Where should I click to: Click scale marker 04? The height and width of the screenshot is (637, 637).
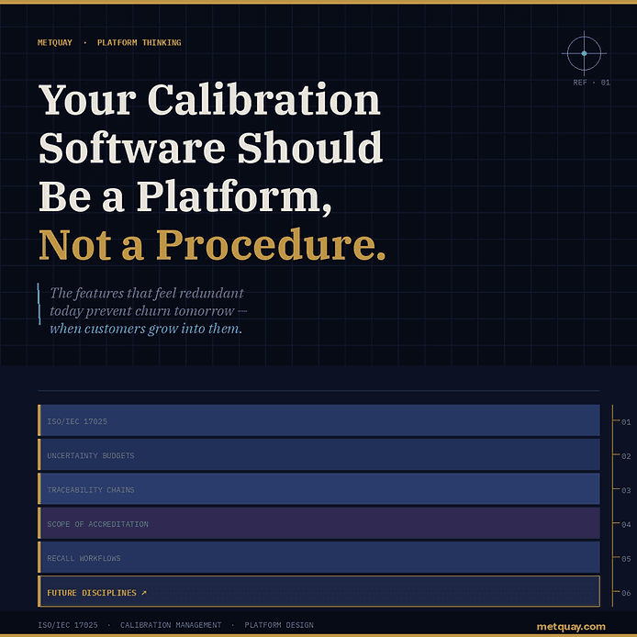pos(626,524)
